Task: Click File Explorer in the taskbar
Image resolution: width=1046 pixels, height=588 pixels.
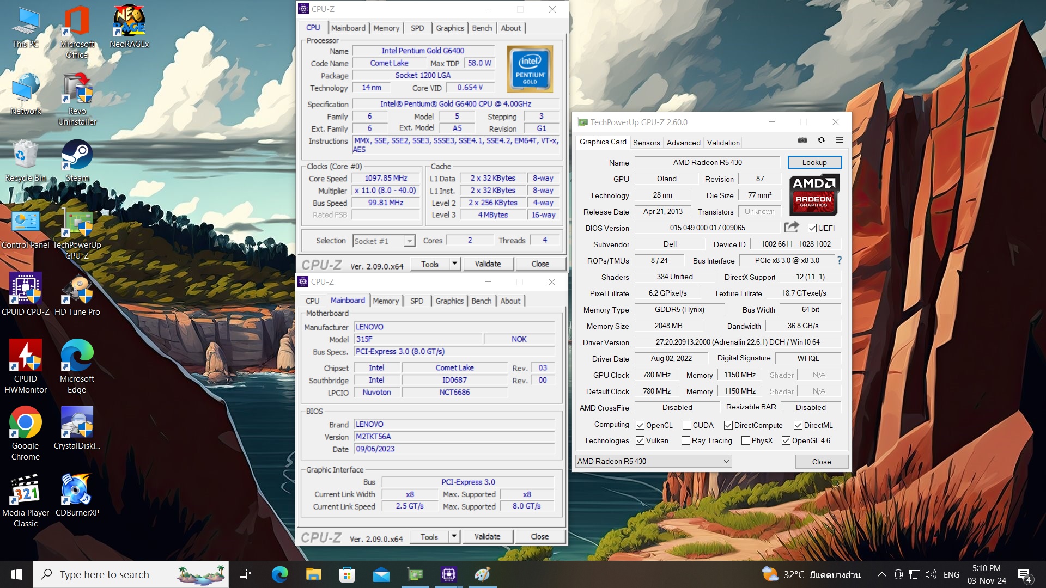Action: (313, 574)
